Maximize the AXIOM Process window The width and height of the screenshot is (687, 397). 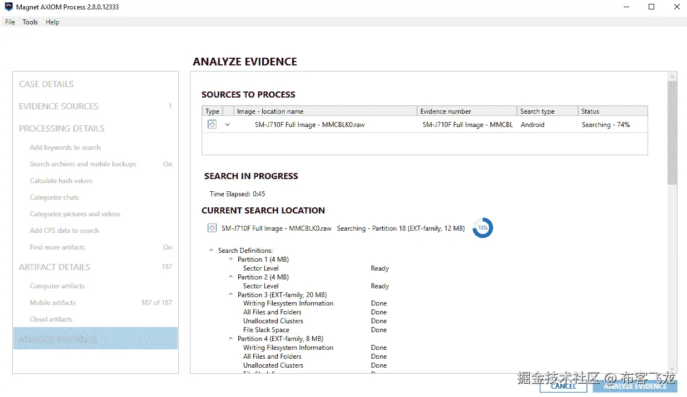[651, 7]
